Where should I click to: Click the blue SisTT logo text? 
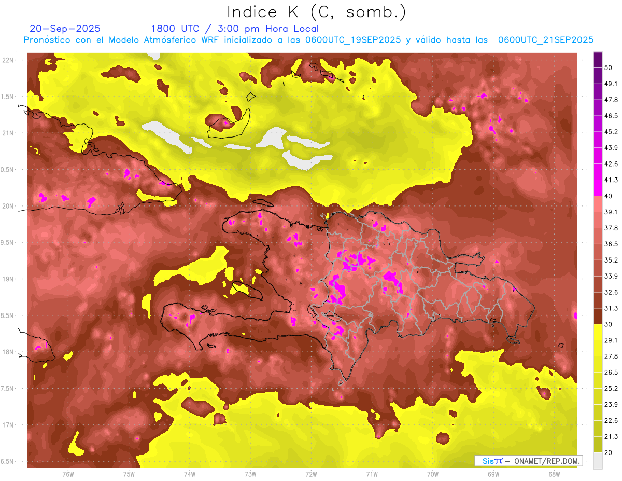(492, 461)
